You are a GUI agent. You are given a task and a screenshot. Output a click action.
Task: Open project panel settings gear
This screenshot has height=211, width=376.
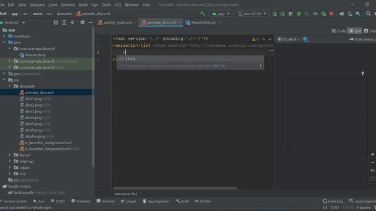click(x=82, y=22)
